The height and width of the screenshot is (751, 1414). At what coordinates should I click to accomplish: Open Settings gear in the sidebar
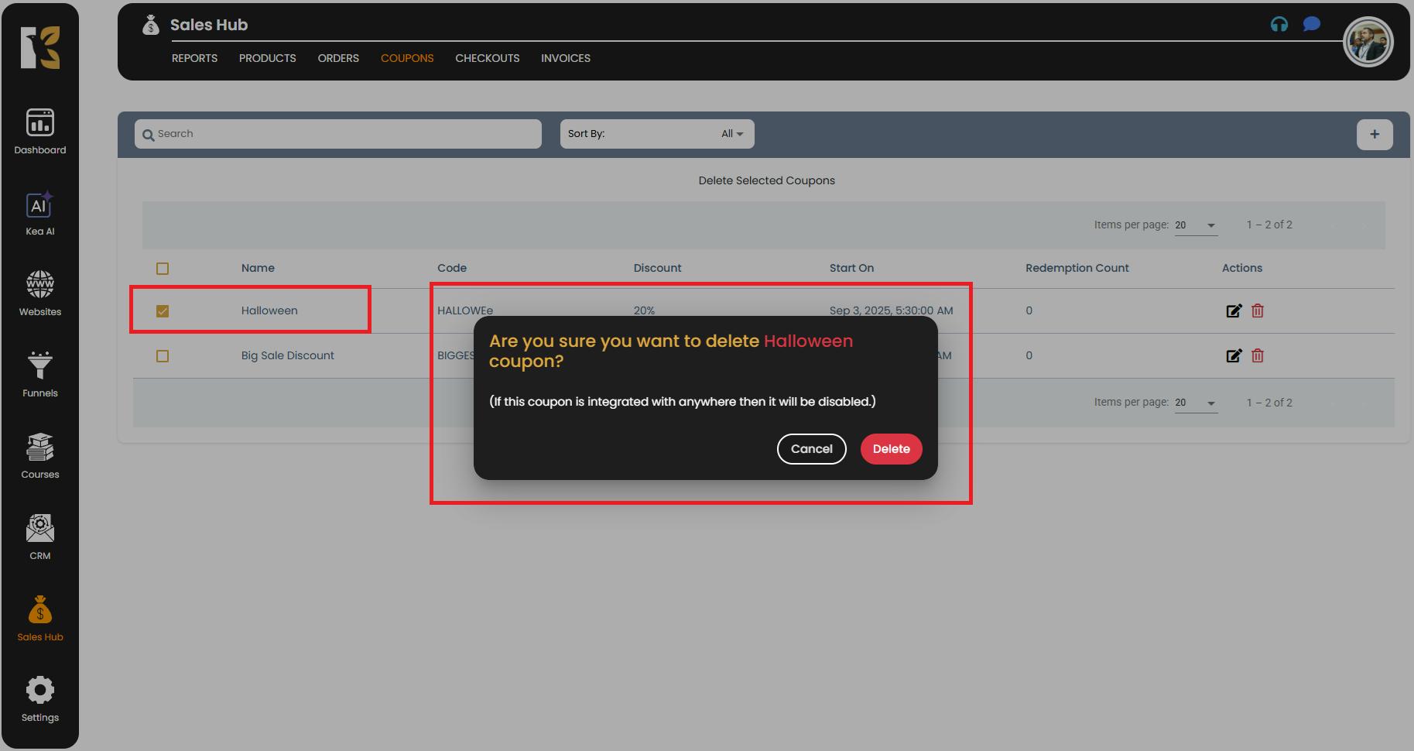(40, 691)
